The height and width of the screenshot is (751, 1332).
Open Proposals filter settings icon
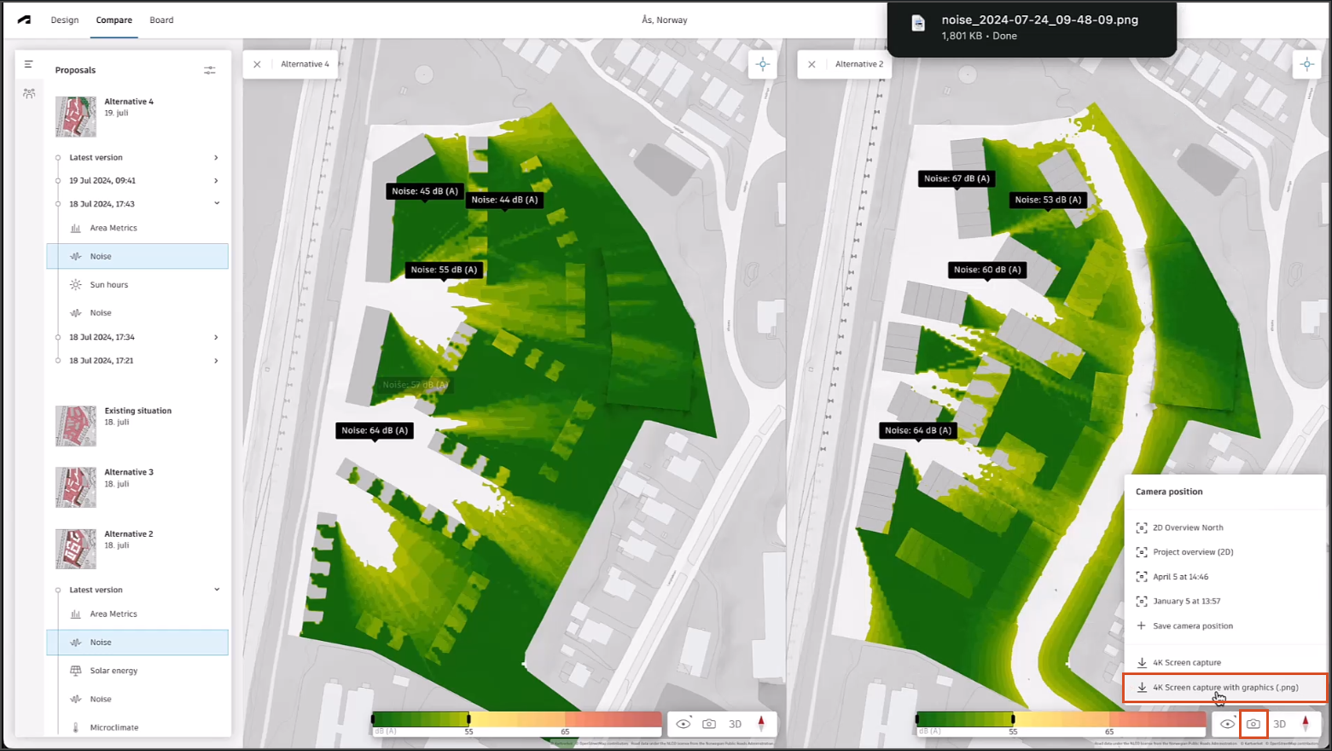210,70
